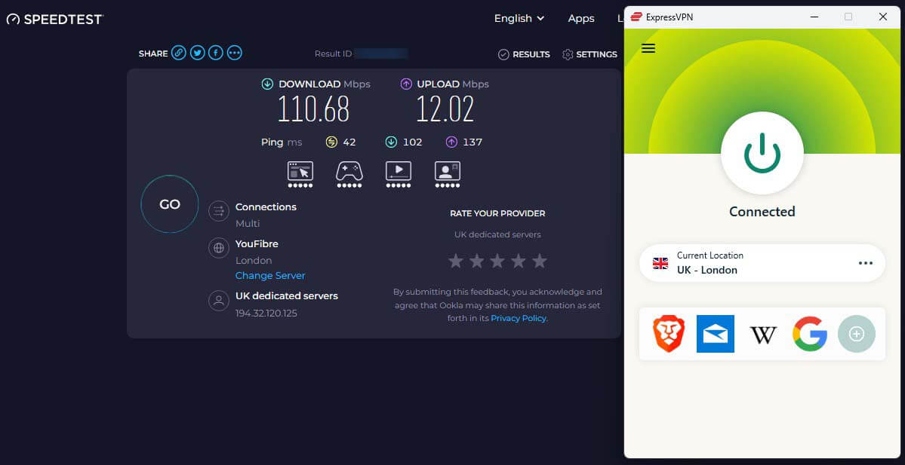Click the Speedtest logo
The image size is (905, 465).
coord(55,19)
